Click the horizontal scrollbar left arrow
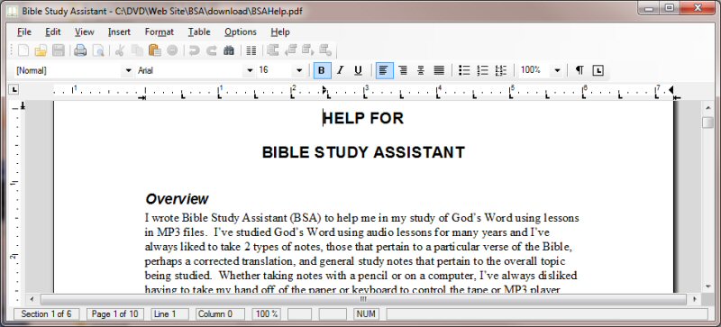This screenshot has width=721, height=327. point(32,299)
